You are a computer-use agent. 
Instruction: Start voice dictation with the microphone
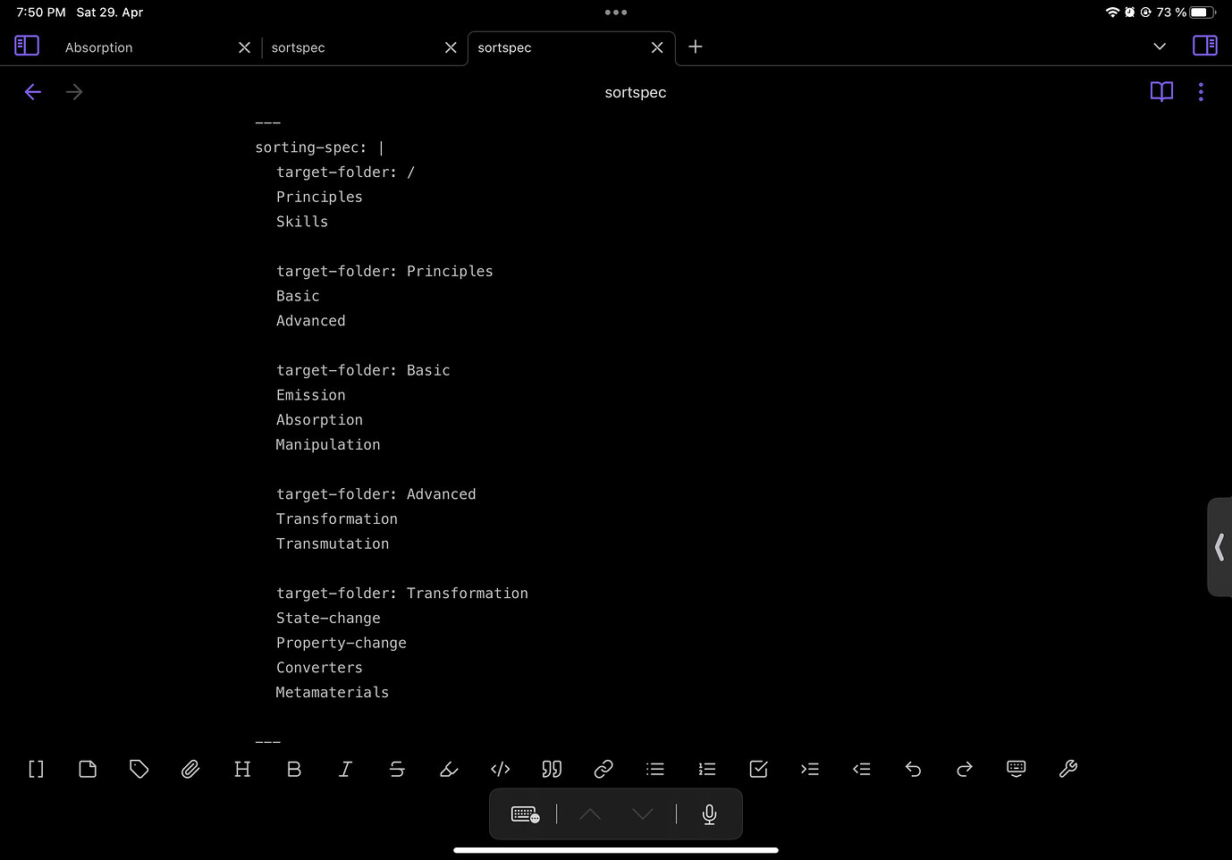click(x=708, y=814)
